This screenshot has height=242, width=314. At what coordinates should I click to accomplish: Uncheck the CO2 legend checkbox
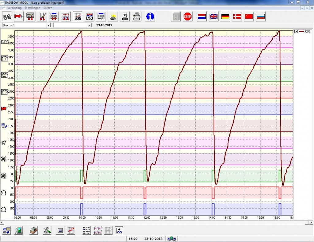coord(296,31)
